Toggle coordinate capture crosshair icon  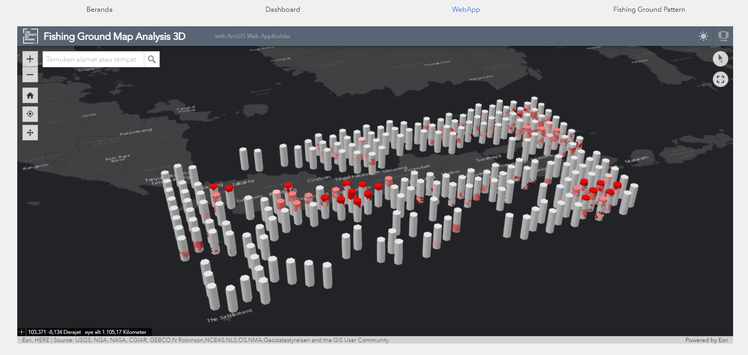tap(22, 332)
